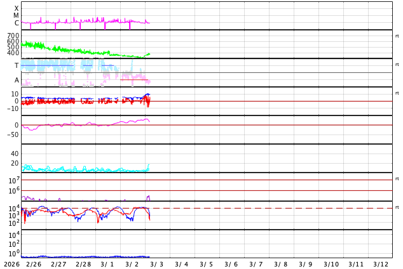Select the 3/12 date on the time axis

[x=381, y=264]
